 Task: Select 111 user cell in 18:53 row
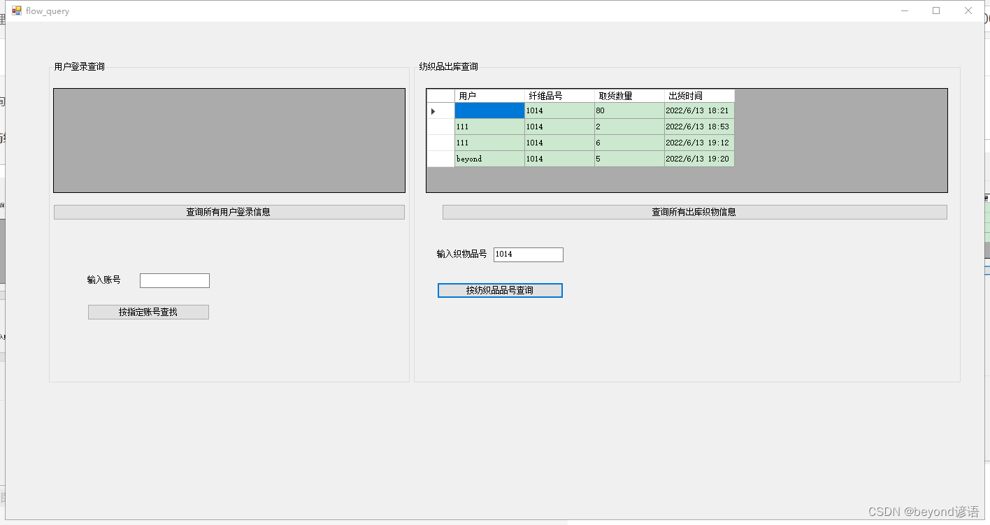489,127
